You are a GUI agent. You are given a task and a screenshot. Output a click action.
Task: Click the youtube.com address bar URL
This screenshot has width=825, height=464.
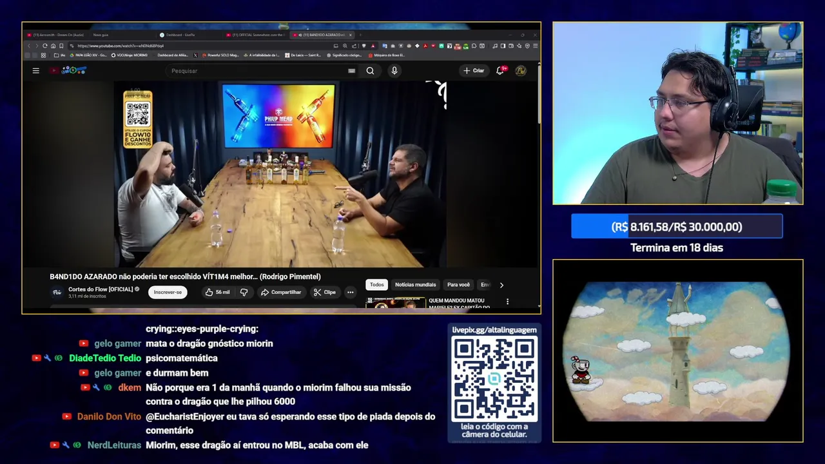(x=120, y=46)
